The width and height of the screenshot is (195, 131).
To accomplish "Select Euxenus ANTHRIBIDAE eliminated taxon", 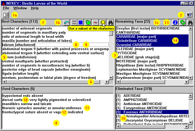I will pos(152,112).
